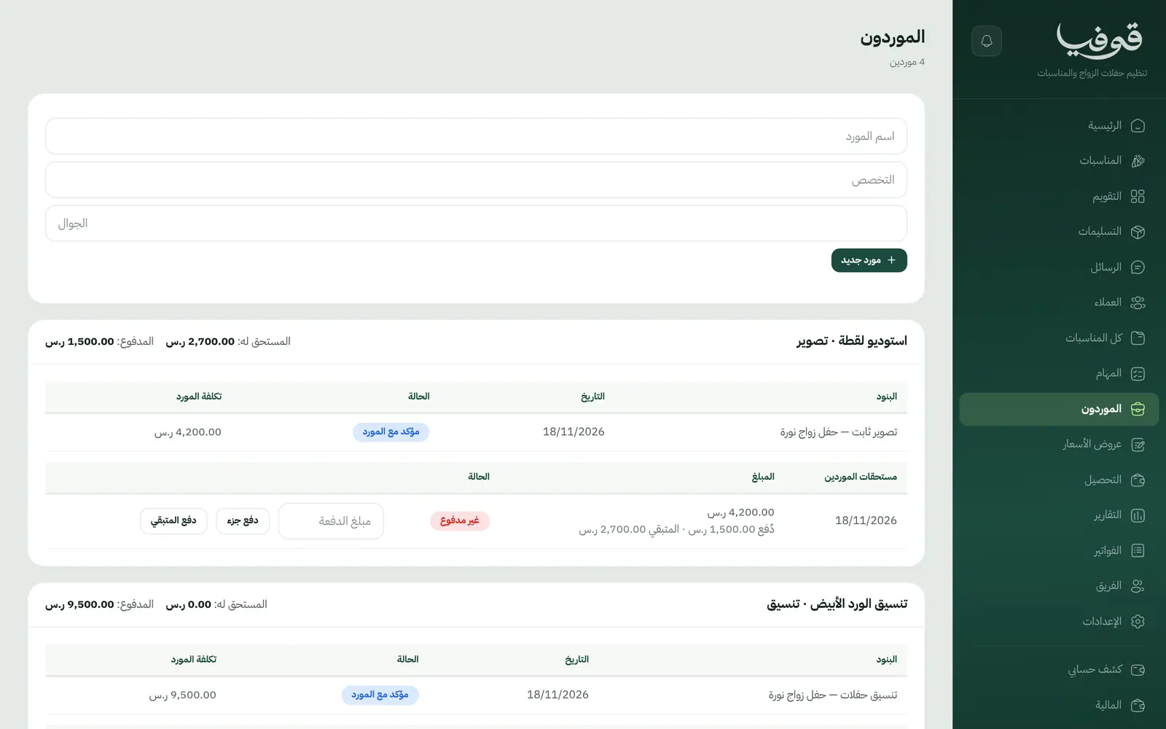Click دفع المتبقي for استوديو لقطة

pyautogui.click(x=173, y=521)
